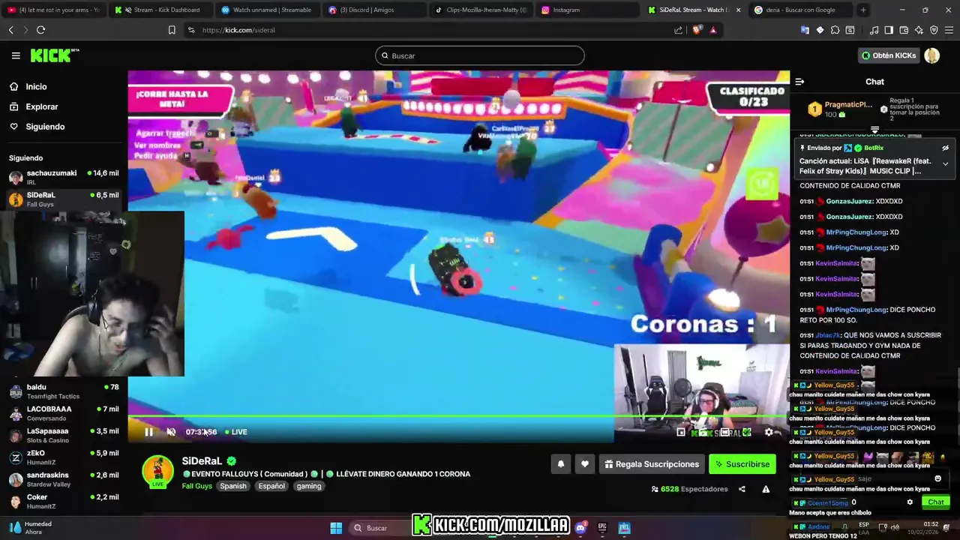Share the stream via share icon
The image size is (960, 540).
(742, 489)
